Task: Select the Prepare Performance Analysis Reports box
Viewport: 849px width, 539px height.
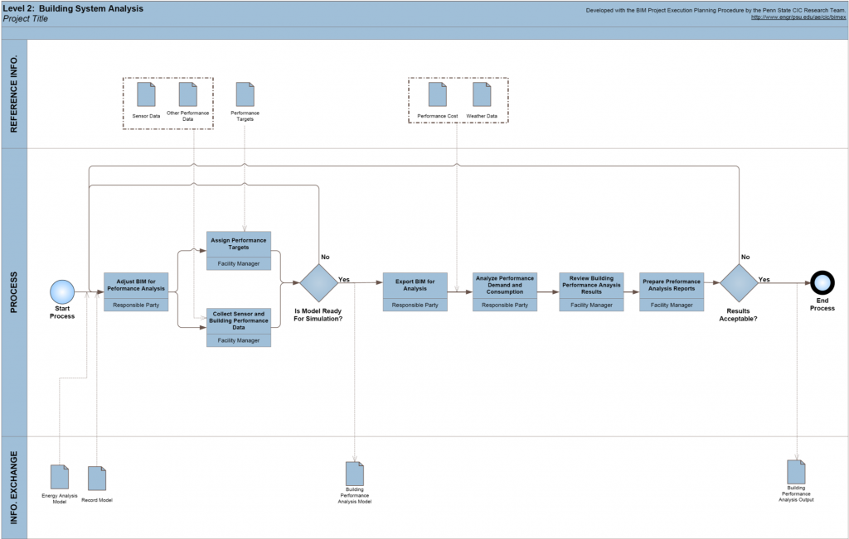Action: (672, 286)
